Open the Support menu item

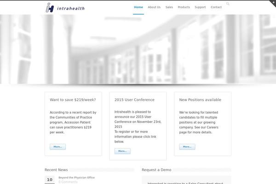[200, 7]
